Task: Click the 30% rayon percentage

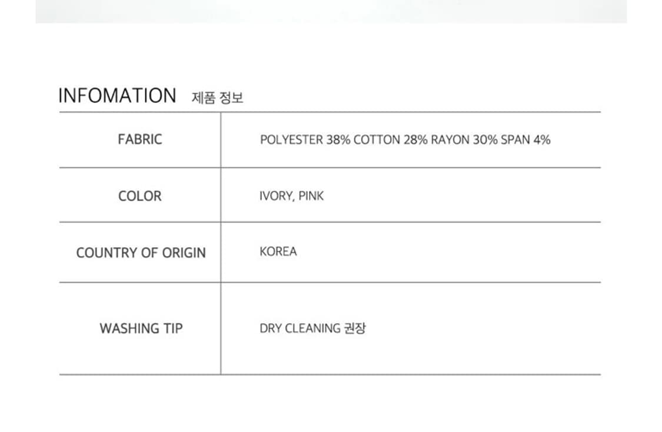Action: [x=485, y=140]
